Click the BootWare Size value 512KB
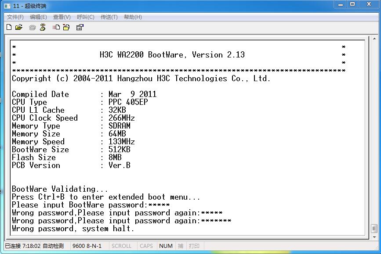 pyautogui.click(x=119, y=150)
